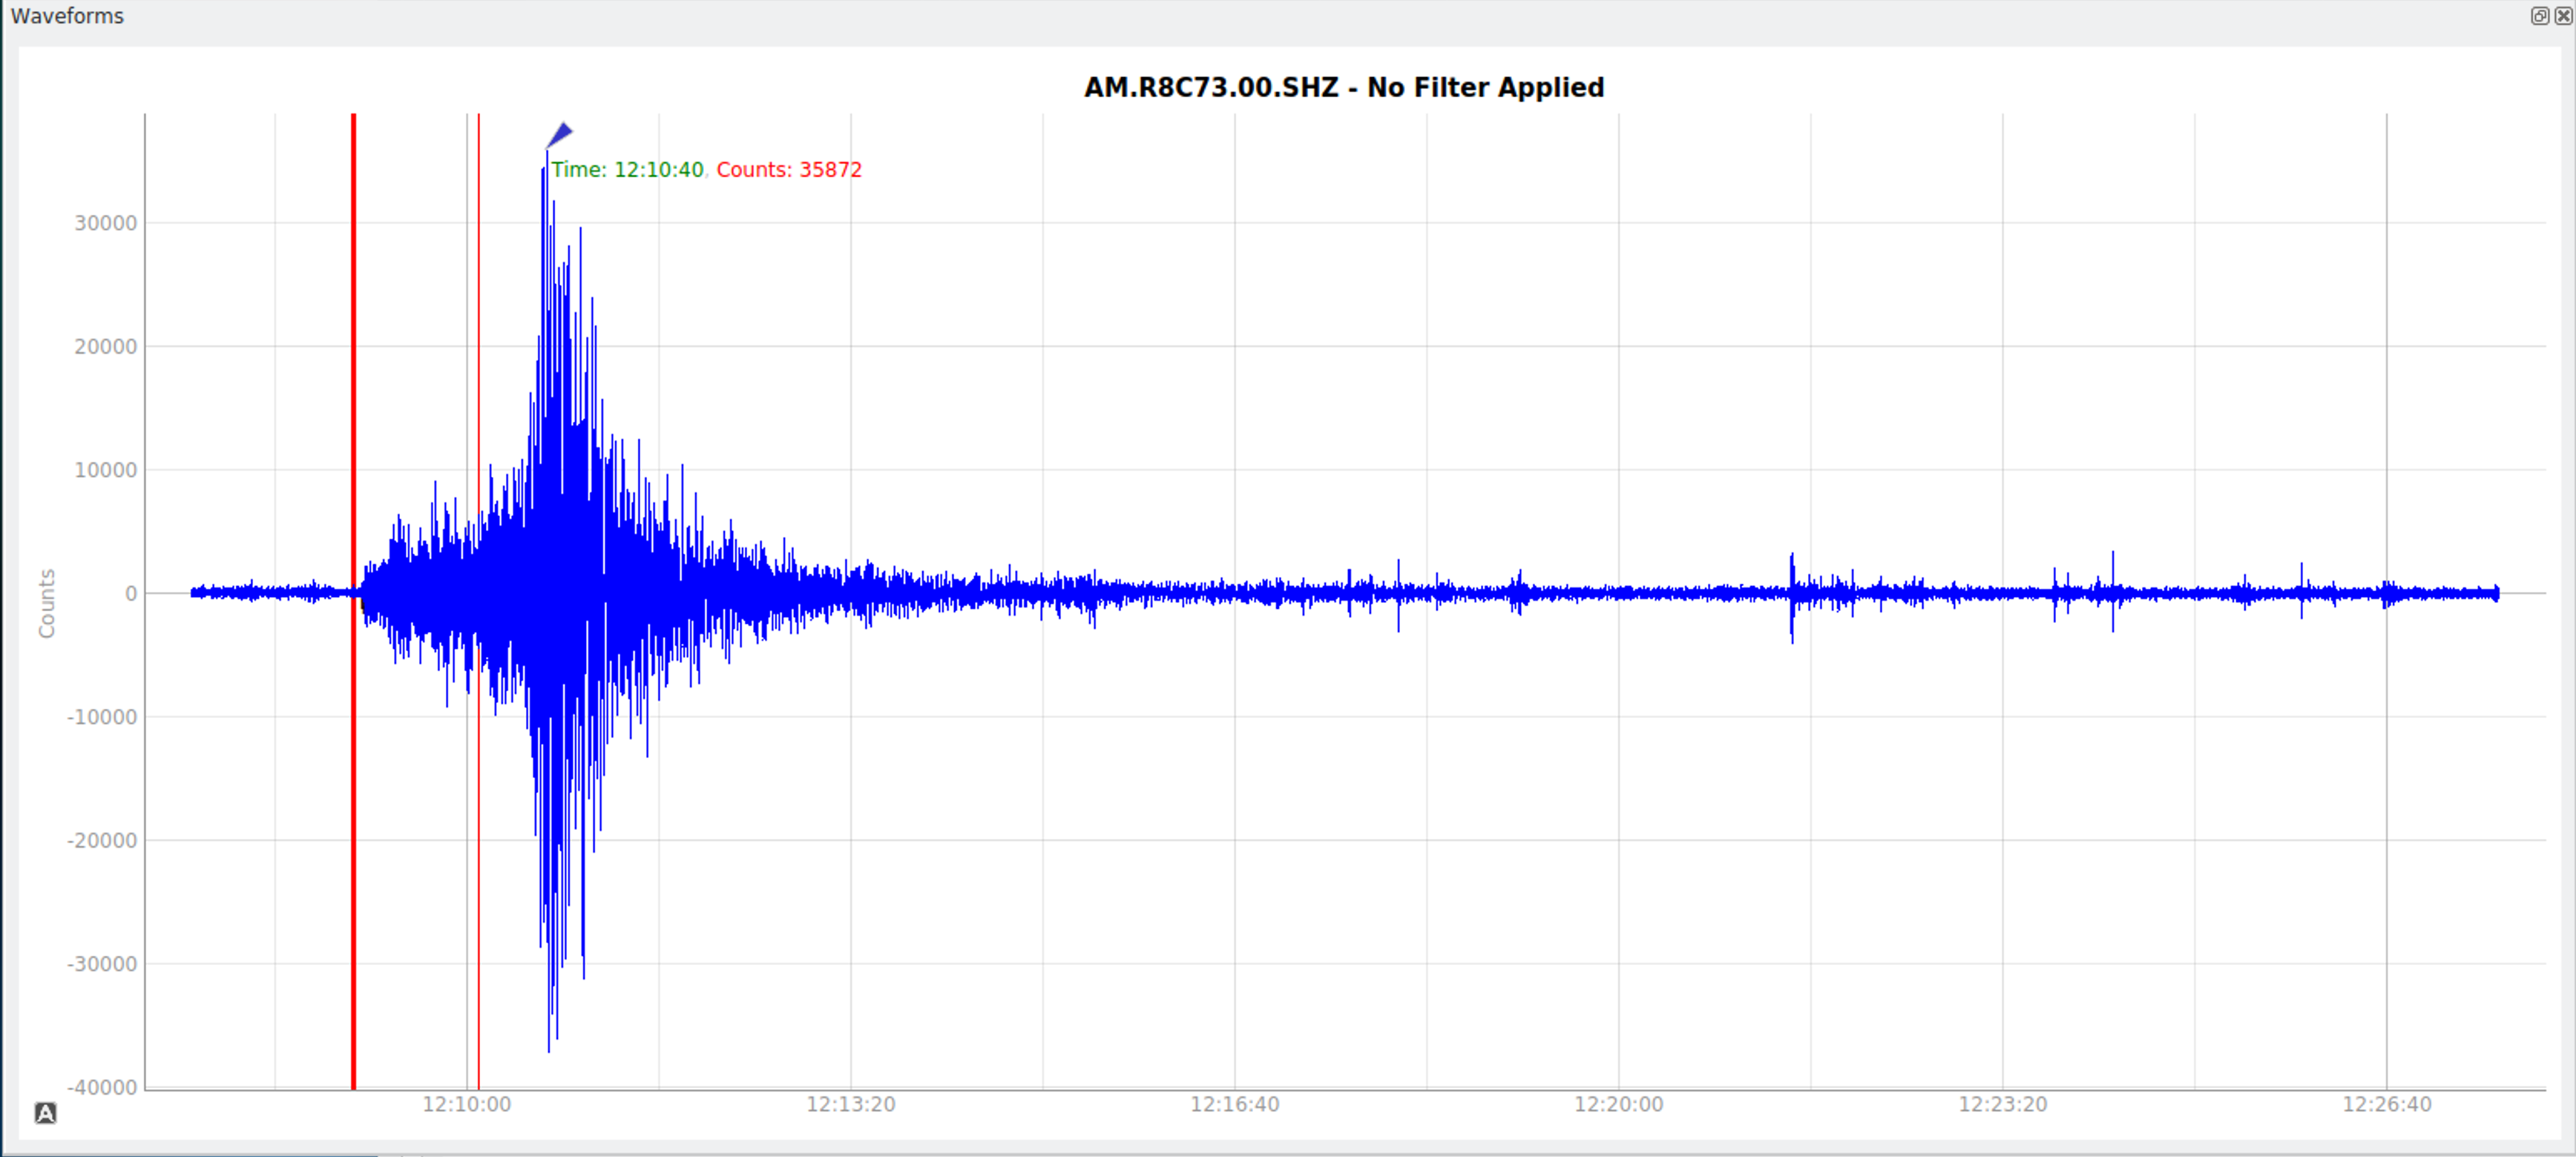Click the 12:20:00 time axis tick label
This screenshot has height=1157, width=2576.
(x=1618, y=1104)
